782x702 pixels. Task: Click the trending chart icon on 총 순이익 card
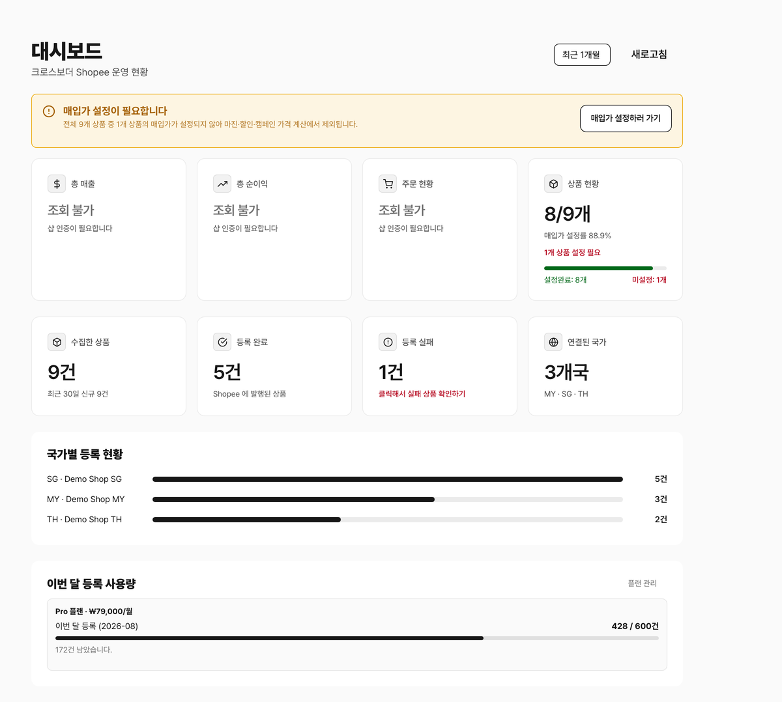click(222, 184)
